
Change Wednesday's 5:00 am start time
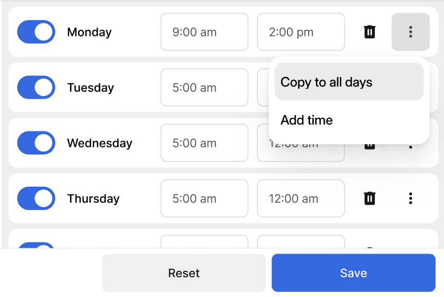[x=204, y=143]
